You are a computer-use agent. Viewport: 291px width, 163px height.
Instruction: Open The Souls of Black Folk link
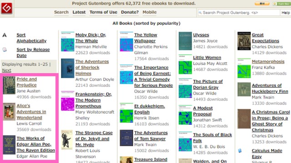click(x=212, y=138)
